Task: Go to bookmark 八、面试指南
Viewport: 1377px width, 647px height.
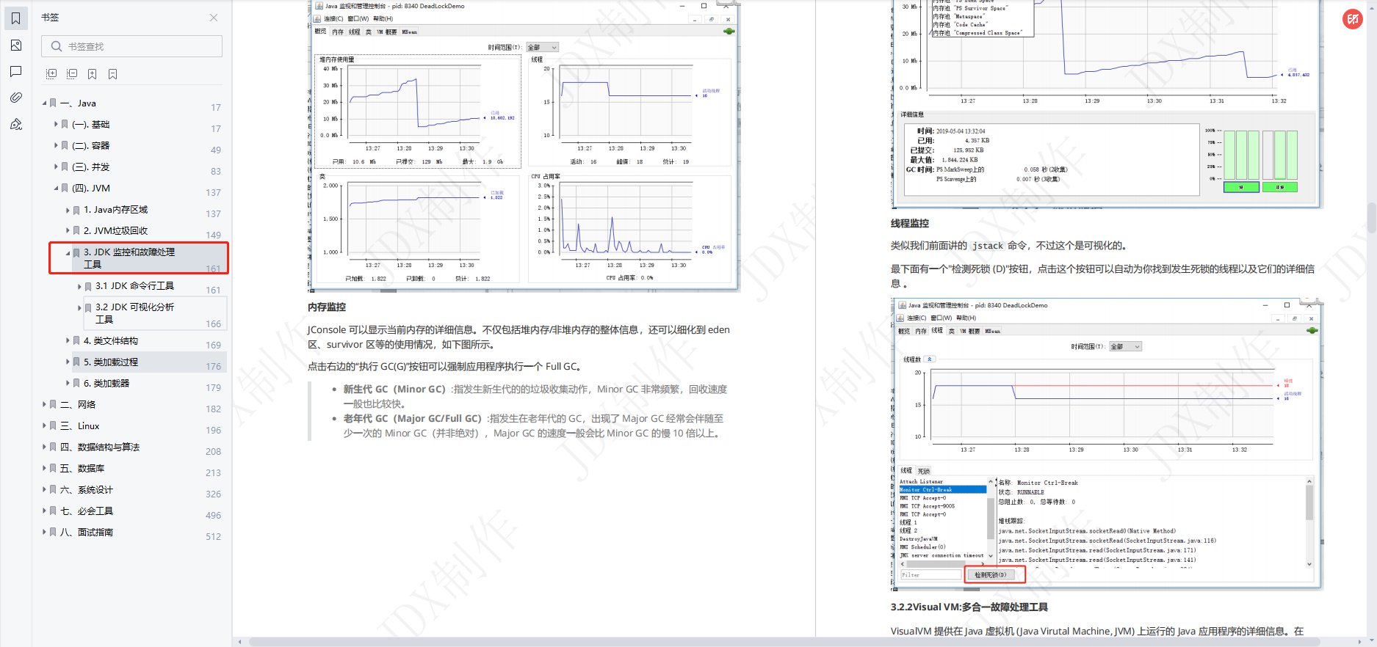Action: click(87, 533)
